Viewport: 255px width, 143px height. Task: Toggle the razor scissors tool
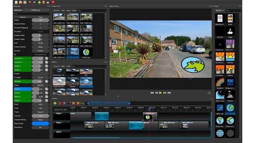click(x=64, y=103)
